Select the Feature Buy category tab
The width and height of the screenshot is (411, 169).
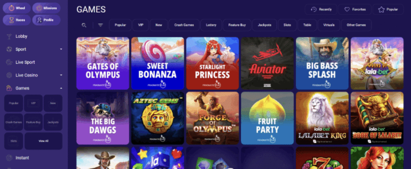(x=237, y=25)
